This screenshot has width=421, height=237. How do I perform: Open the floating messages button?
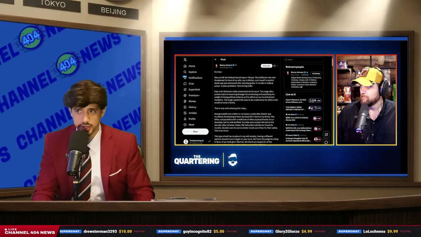[326, 142]
